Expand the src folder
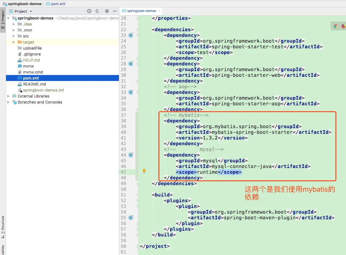The image size is (346, 255). click(x=14, y=36)
